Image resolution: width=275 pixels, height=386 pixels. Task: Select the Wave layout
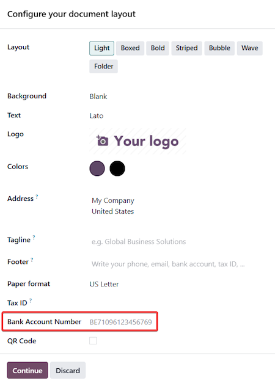click(x=250, y=48)
